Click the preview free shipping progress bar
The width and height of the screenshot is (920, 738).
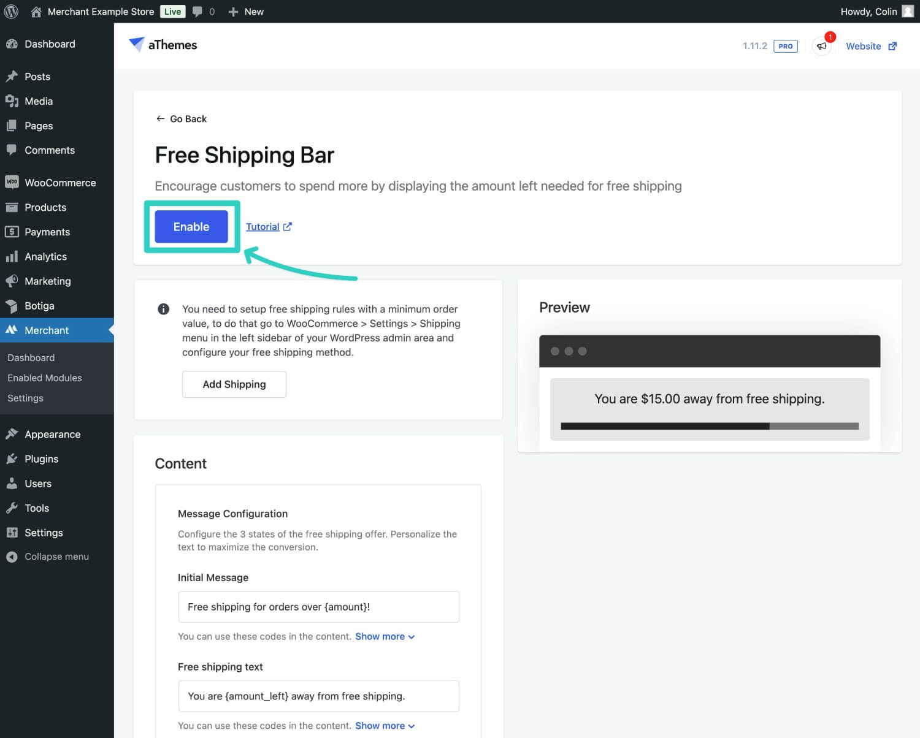pyautogui.click(x=710, y=426)
